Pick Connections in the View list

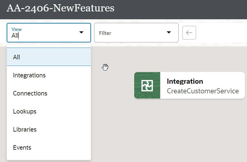30,93
